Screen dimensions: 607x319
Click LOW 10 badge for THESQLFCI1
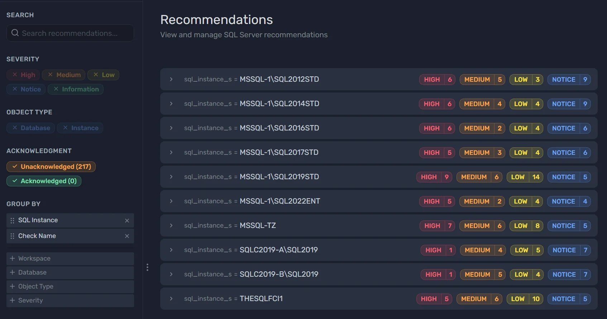[x=525, y=299]
